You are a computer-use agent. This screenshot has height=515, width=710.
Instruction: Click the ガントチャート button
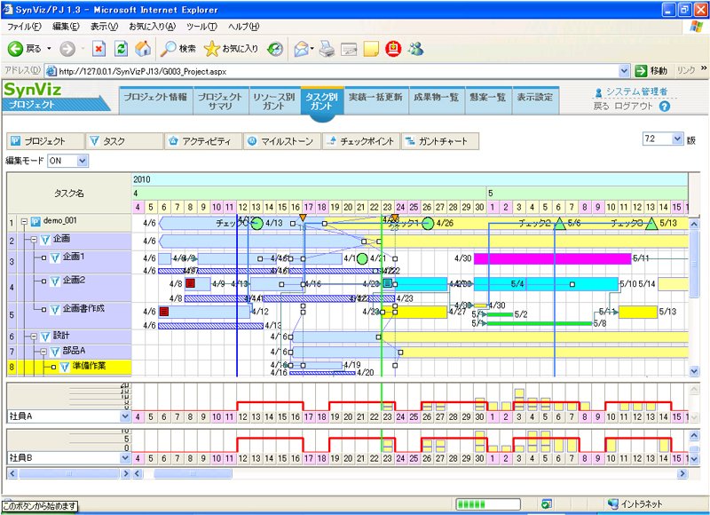click(x=439, y=141)
